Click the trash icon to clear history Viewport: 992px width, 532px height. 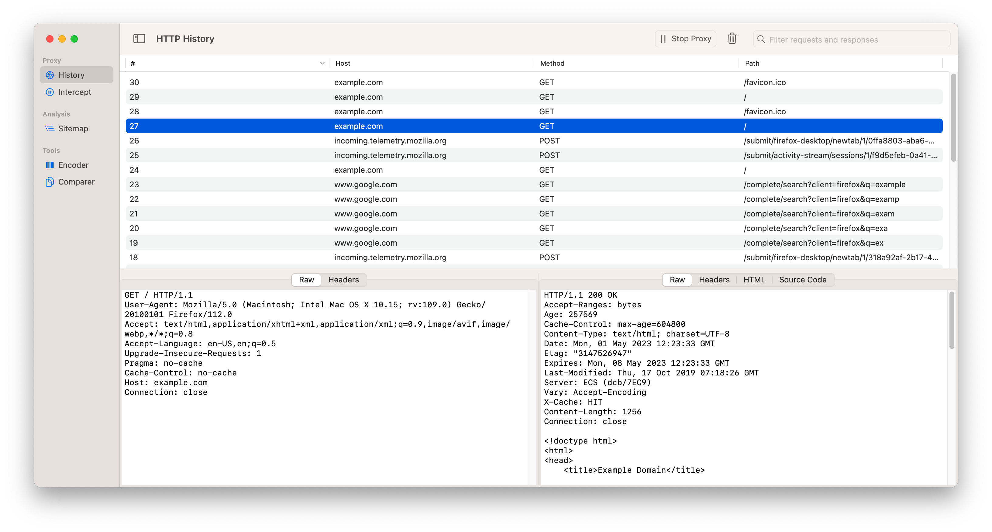click(732, 39)
